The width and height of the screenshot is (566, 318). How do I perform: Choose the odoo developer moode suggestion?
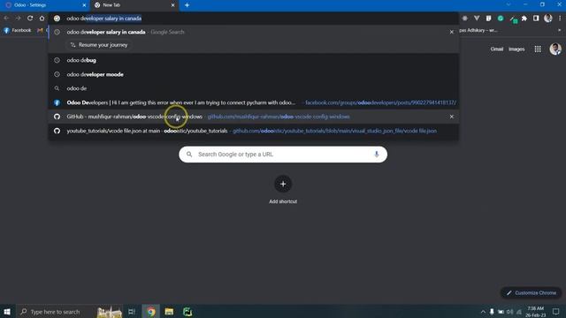tap(253, 74)
